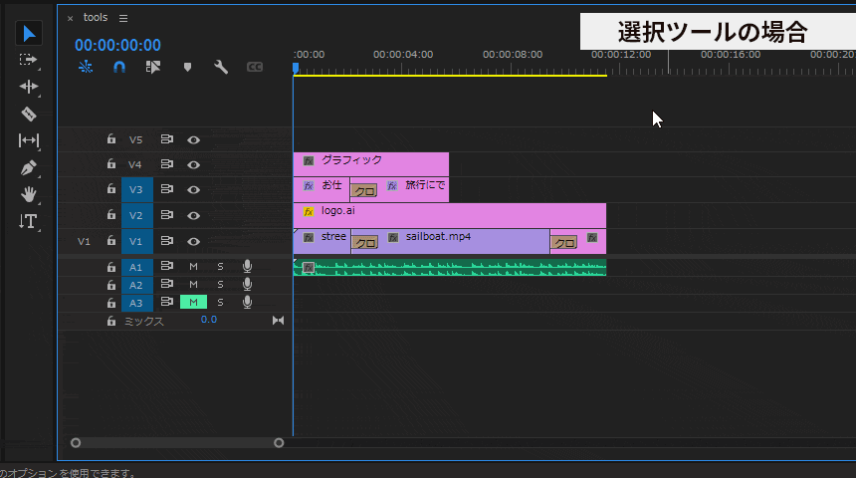Toggle lock on track V5
The width and height of the screenshot is (856, 478).
[x=111, y=138]
